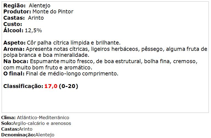This screenshot has width=211, height=138.
Task: Click the Classificação label
Action: click(x=23, y=86)
